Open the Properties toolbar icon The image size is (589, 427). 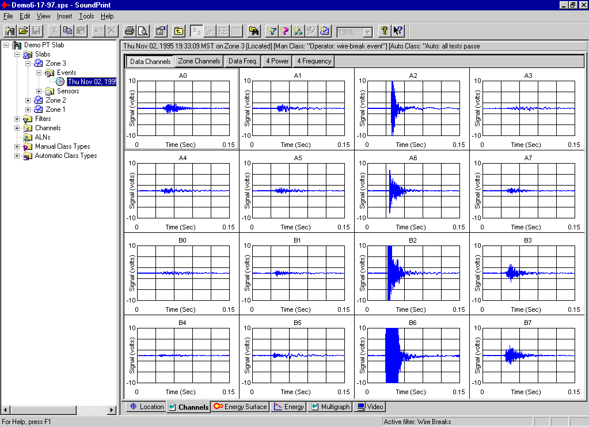coord(159,31)
